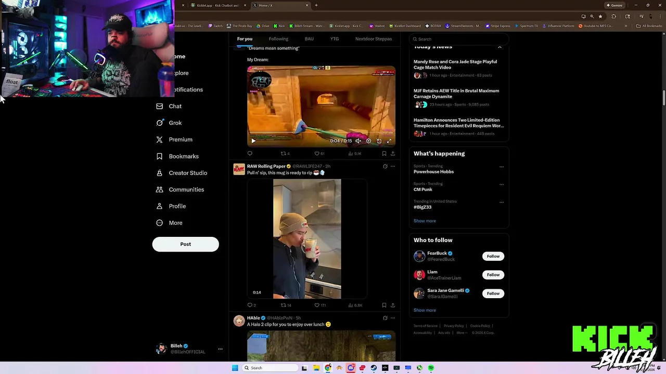Open options for Powerhouse Hobbs trend
This screenshot has width=666, height=374.
502,167
